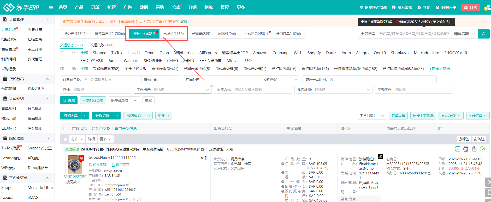491x202 pixels.
Task: Toggle the select-all checkbox in table header
Action: click(x=65, y=128)
